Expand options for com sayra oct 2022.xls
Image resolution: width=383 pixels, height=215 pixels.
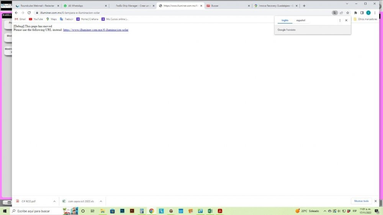click(x=101, y=201)
